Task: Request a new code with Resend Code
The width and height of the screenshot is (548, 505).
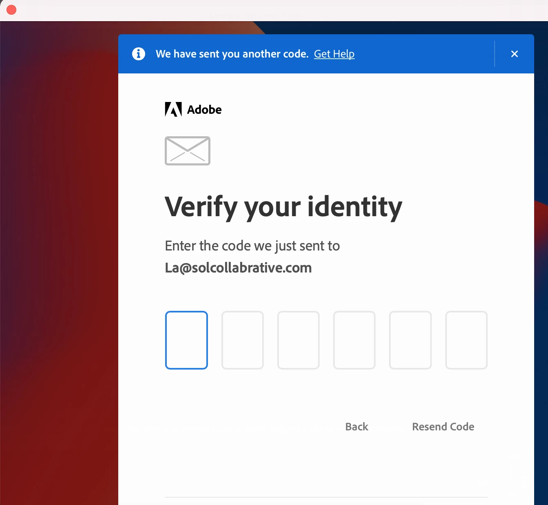Action: (x=443, y=427)
